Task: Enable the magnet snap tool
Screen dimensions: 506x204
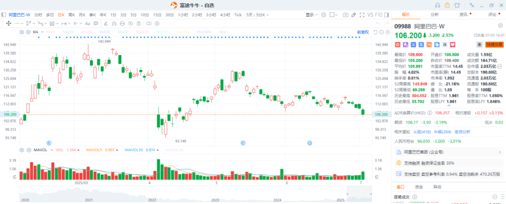Action: coord(114,24)
